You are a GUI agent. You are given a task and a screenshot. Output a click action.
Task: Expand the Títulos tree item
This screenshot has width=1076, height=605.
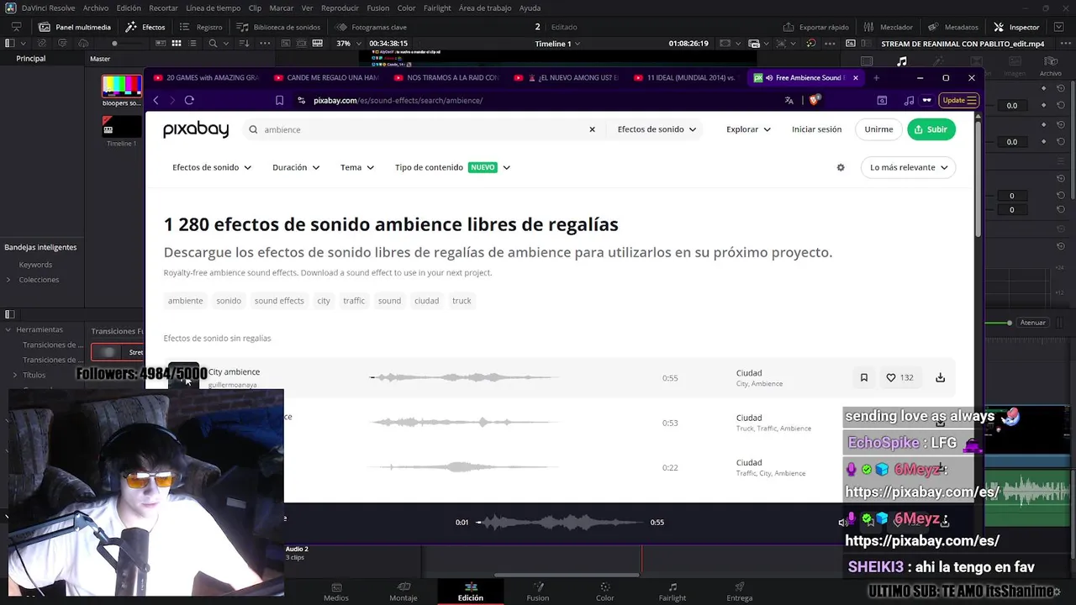point(14,375)
